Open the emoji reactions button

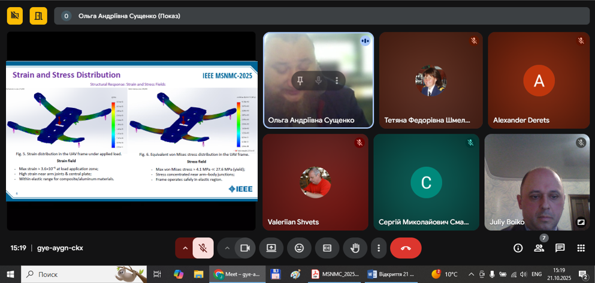click(x=299, y=248)
